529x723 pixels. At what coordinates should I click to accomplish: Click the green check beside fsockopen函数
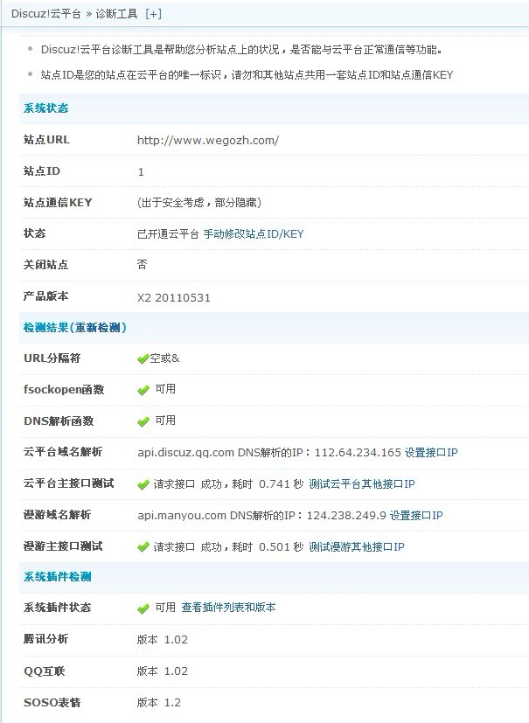pyautogui.click(x=143, y=390)
